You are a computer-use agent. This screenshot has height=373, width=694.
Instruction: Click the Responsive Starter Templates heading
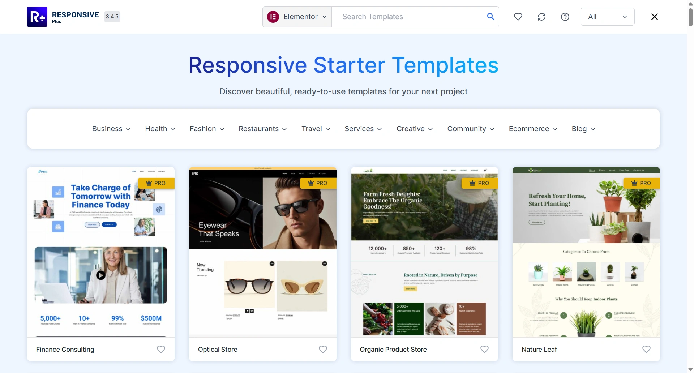[x=343, y=65]
